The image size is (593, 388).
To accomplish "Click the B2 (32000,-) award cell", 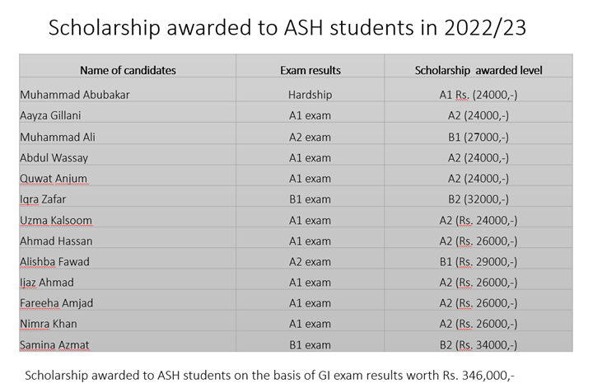I will tap(478, 199).
